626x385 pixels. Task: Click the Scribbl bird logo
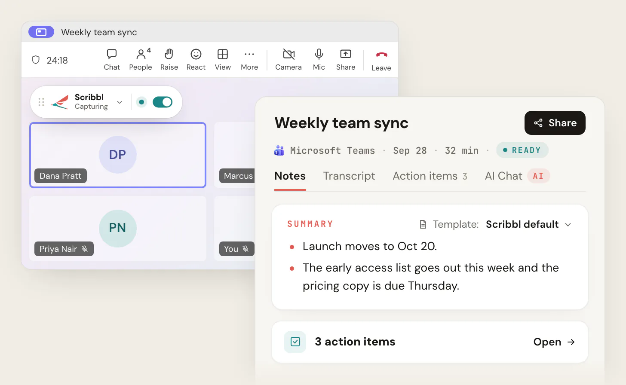pyautogui.click(x=60, y=102)
